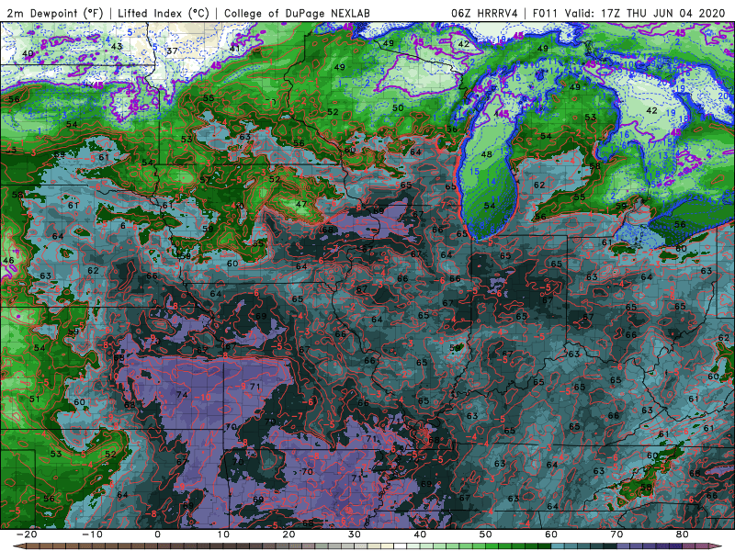Click the '60' color bar label
Image resolution: width=735 pixels, height=551 pixels.
tap(551, 534)
